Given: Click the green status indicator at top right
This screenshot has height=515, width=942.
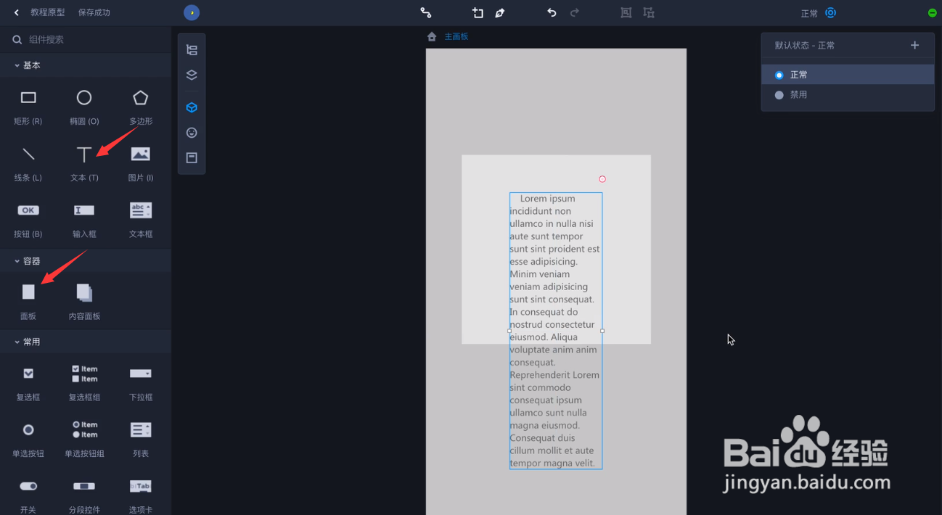Looking at the screenshot, I should (x=932, y=13).
